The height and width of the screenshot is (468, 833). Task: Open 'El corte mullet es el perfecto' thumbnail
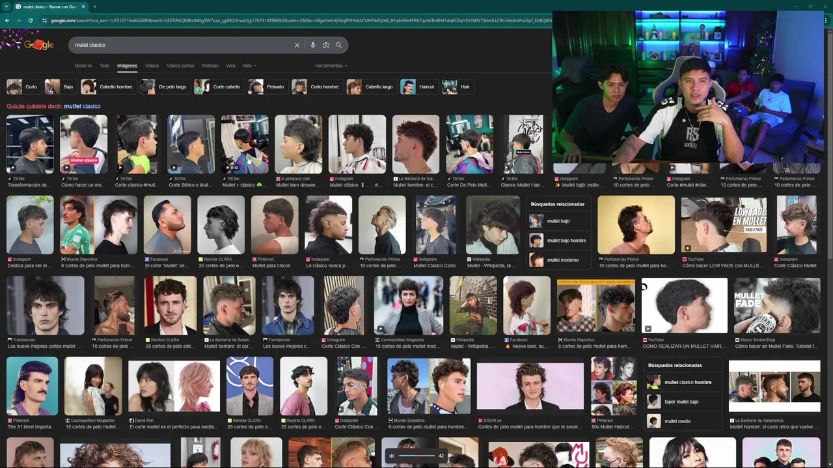pyautogui.click(x=174, y=386)
